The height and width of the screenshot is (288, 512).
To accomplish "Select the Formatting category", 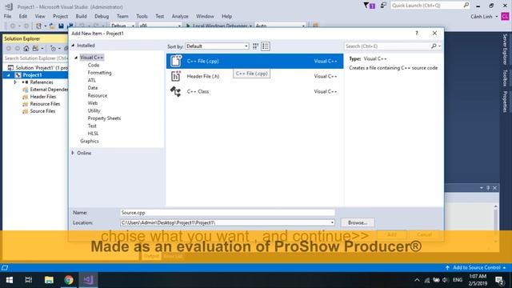I will click(99, 73).
